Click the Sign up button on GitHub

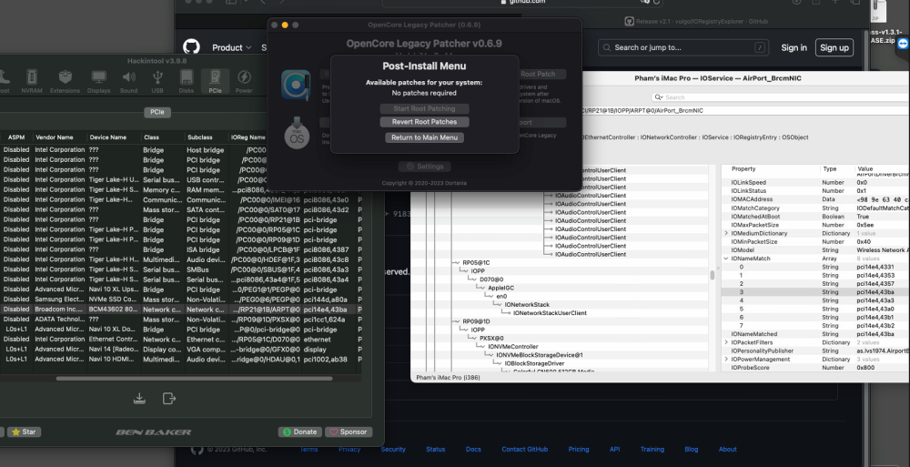coord(834,47)
